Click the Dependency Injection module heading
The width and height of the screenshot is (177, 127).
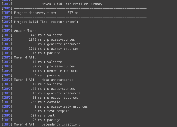(47, 124)
